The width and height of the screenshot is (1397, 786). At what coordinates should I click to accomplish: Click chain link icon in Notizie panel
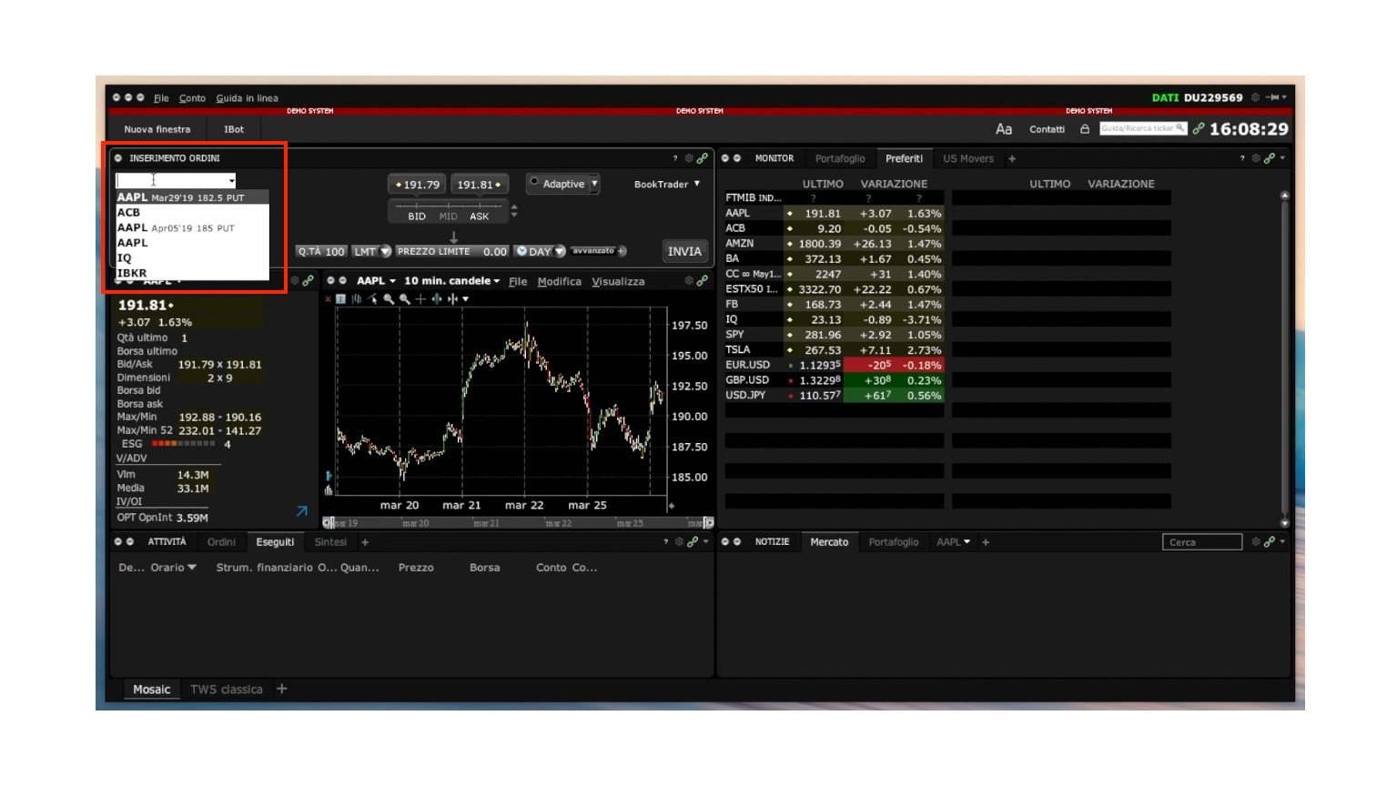[x=1269, y=542]
